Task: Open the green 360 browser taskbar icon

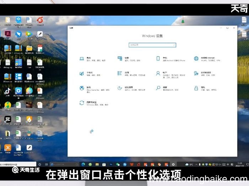Action: click(x=90, y=164)
